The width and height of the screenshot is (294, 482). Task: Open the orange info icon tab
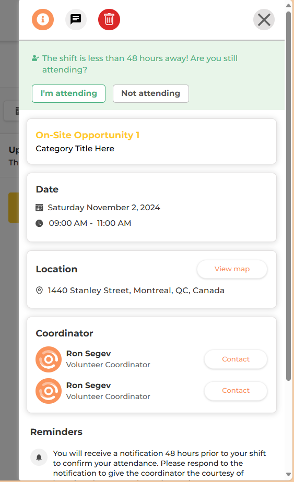coord(43,19)
